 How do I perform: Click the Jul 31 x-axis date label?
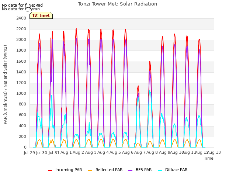pos(54,153)
